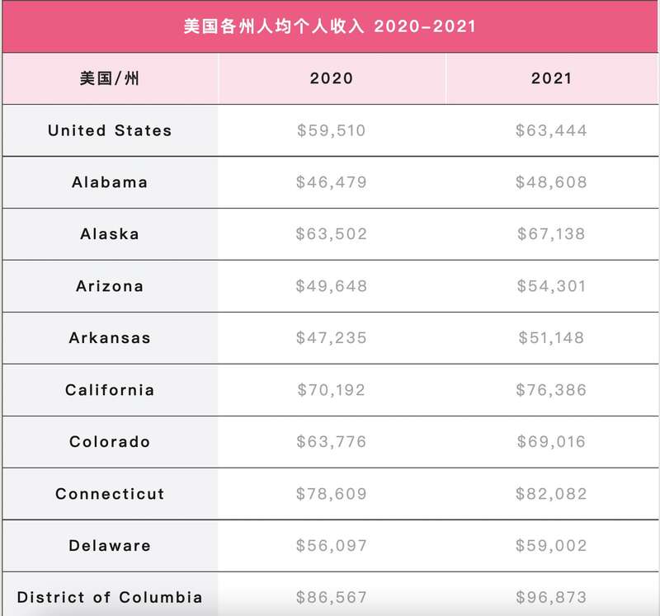Select the Connecticut row label
Screen dimensions: 660x616
110,494
